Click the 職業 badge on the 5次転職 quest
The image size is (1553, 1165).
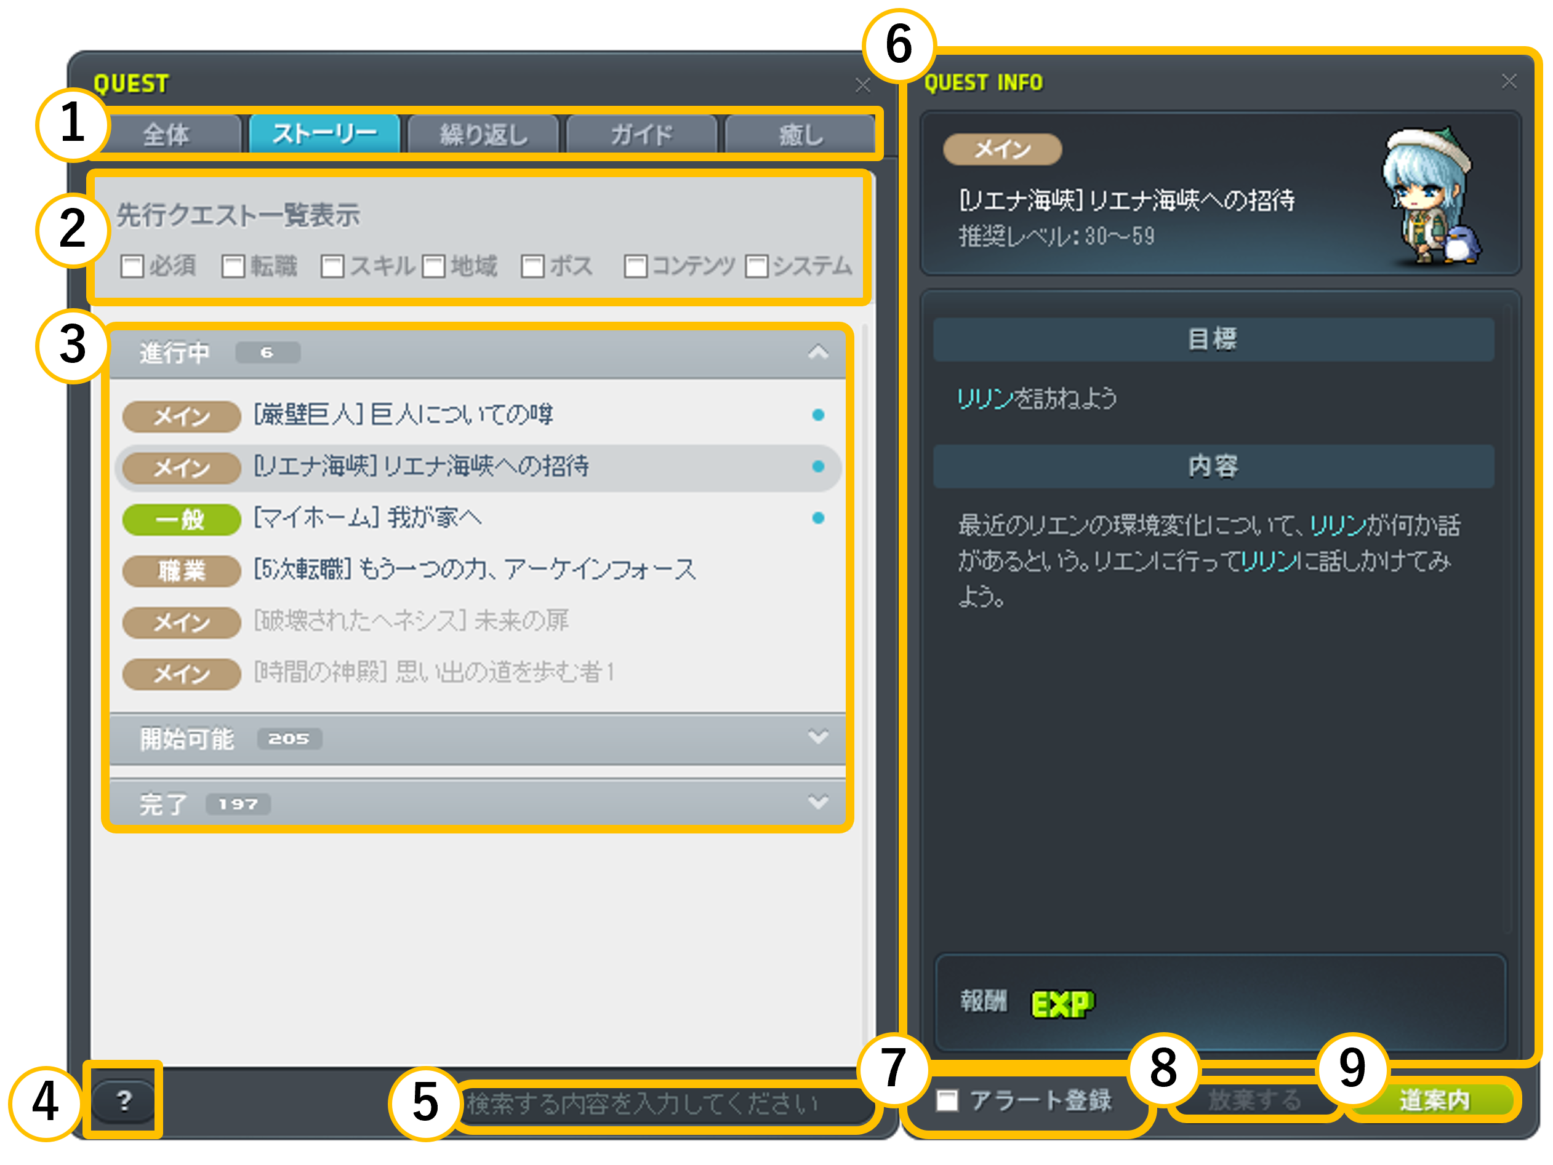[x=181, y=571]
